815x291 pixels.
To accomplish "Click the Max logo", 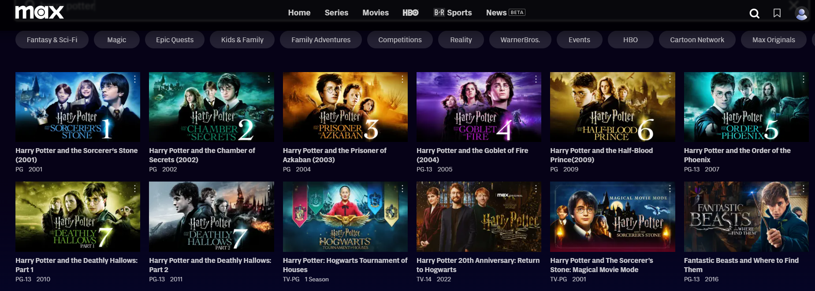I will click(39, 12).
